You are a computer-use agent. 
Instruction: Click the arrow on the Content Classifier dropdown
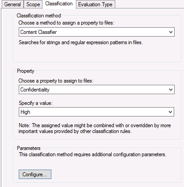point(171,32)
